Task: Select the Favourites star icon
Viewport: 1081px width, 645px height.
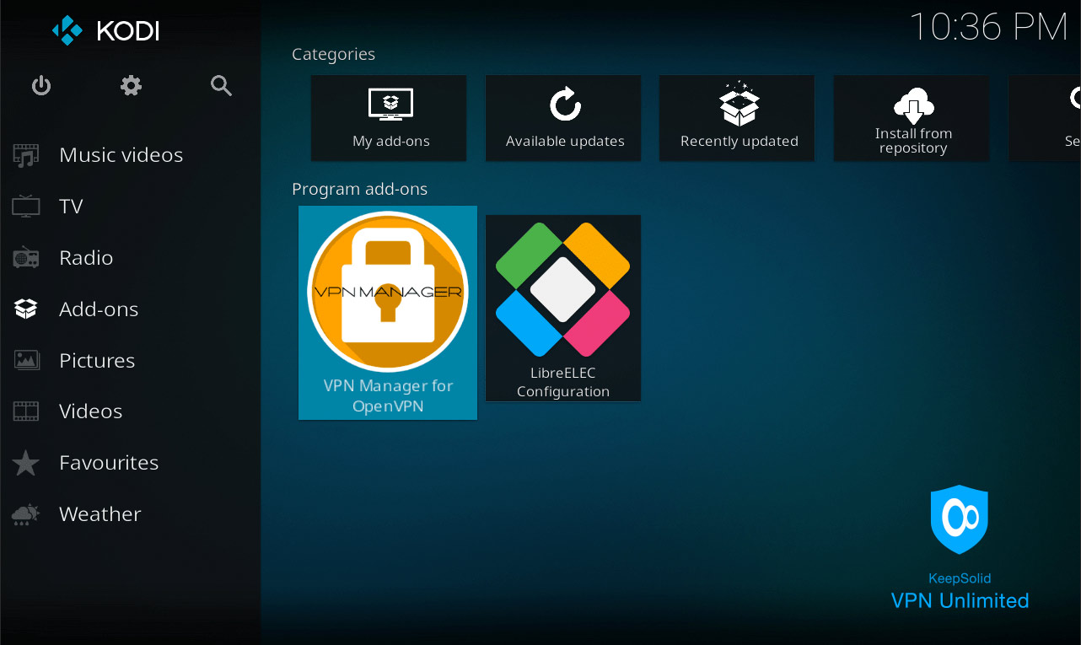Action: [26, 463]
